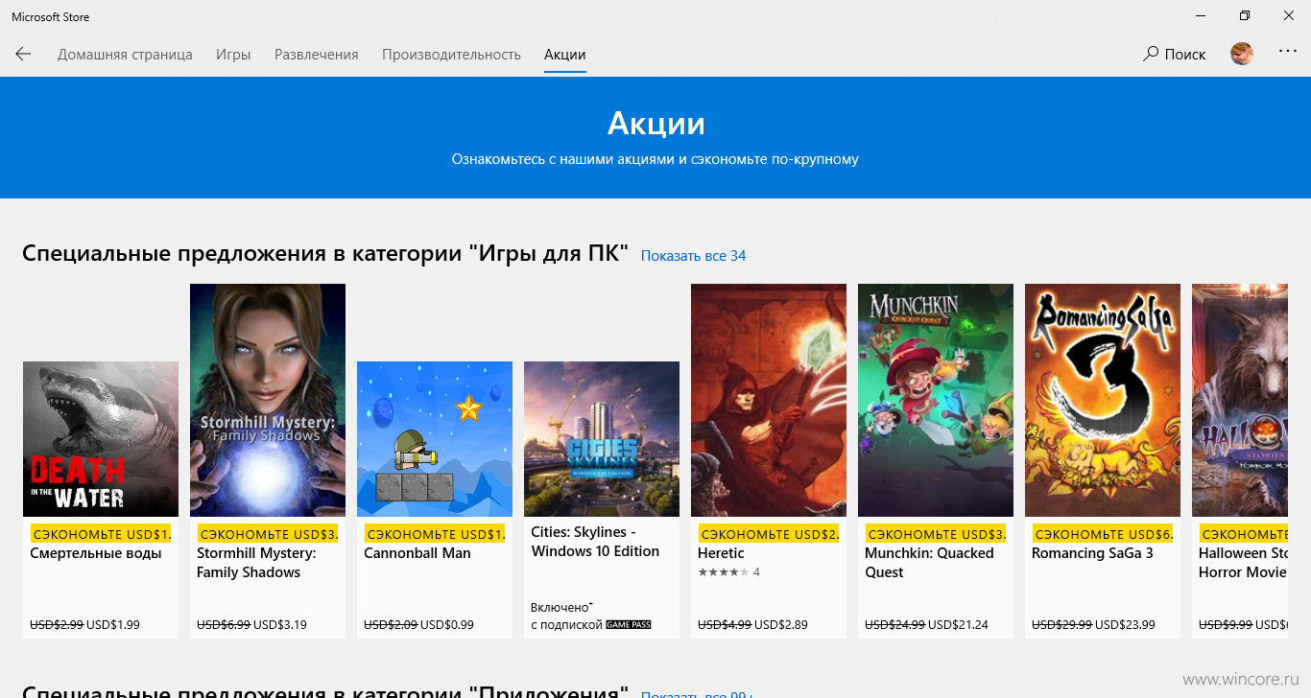This screenshot has width=1311, height=698.
Task: Open the Cities Skylines cover image
Action: point(602,439)
